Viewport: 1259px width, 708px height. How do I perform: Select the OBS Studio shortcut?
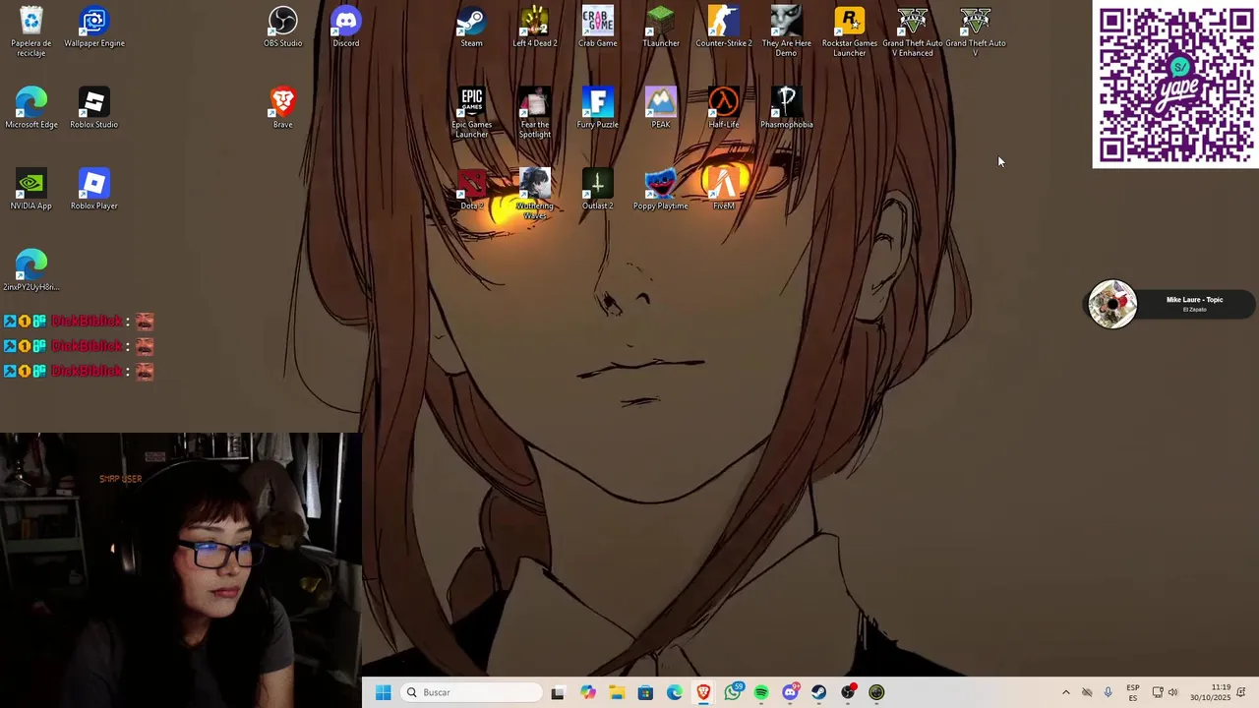pos(283,28)
